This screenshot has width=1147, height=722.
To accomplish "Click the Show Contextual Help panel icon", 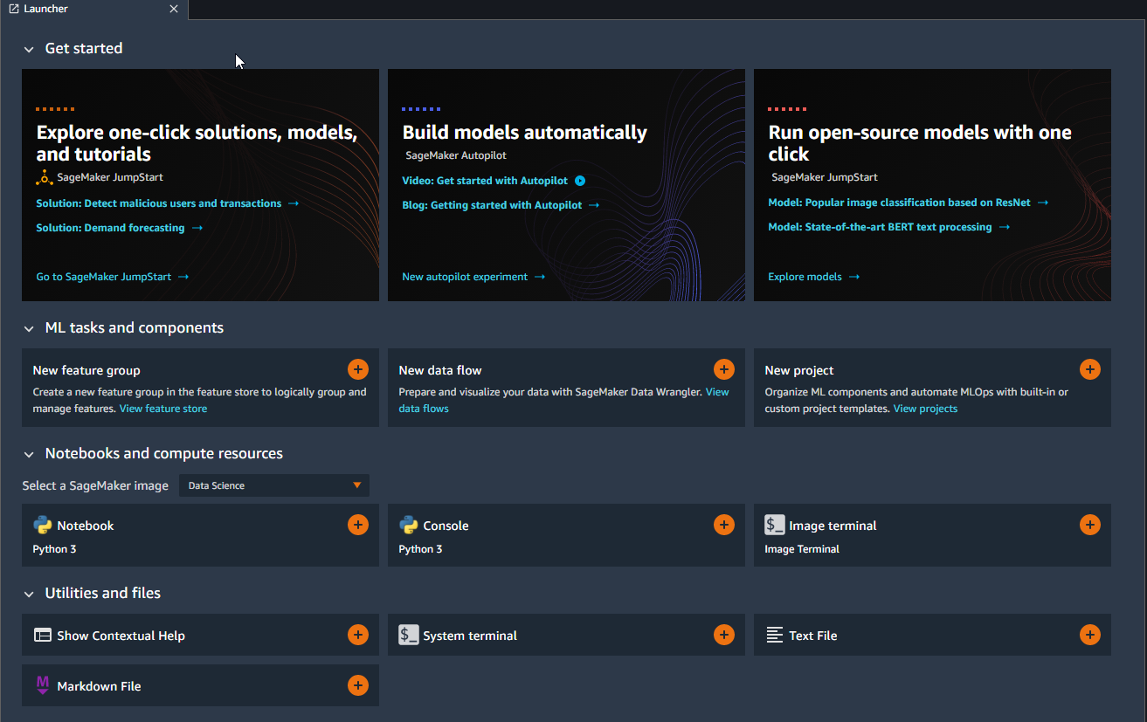I will click(x=43, y=636).
